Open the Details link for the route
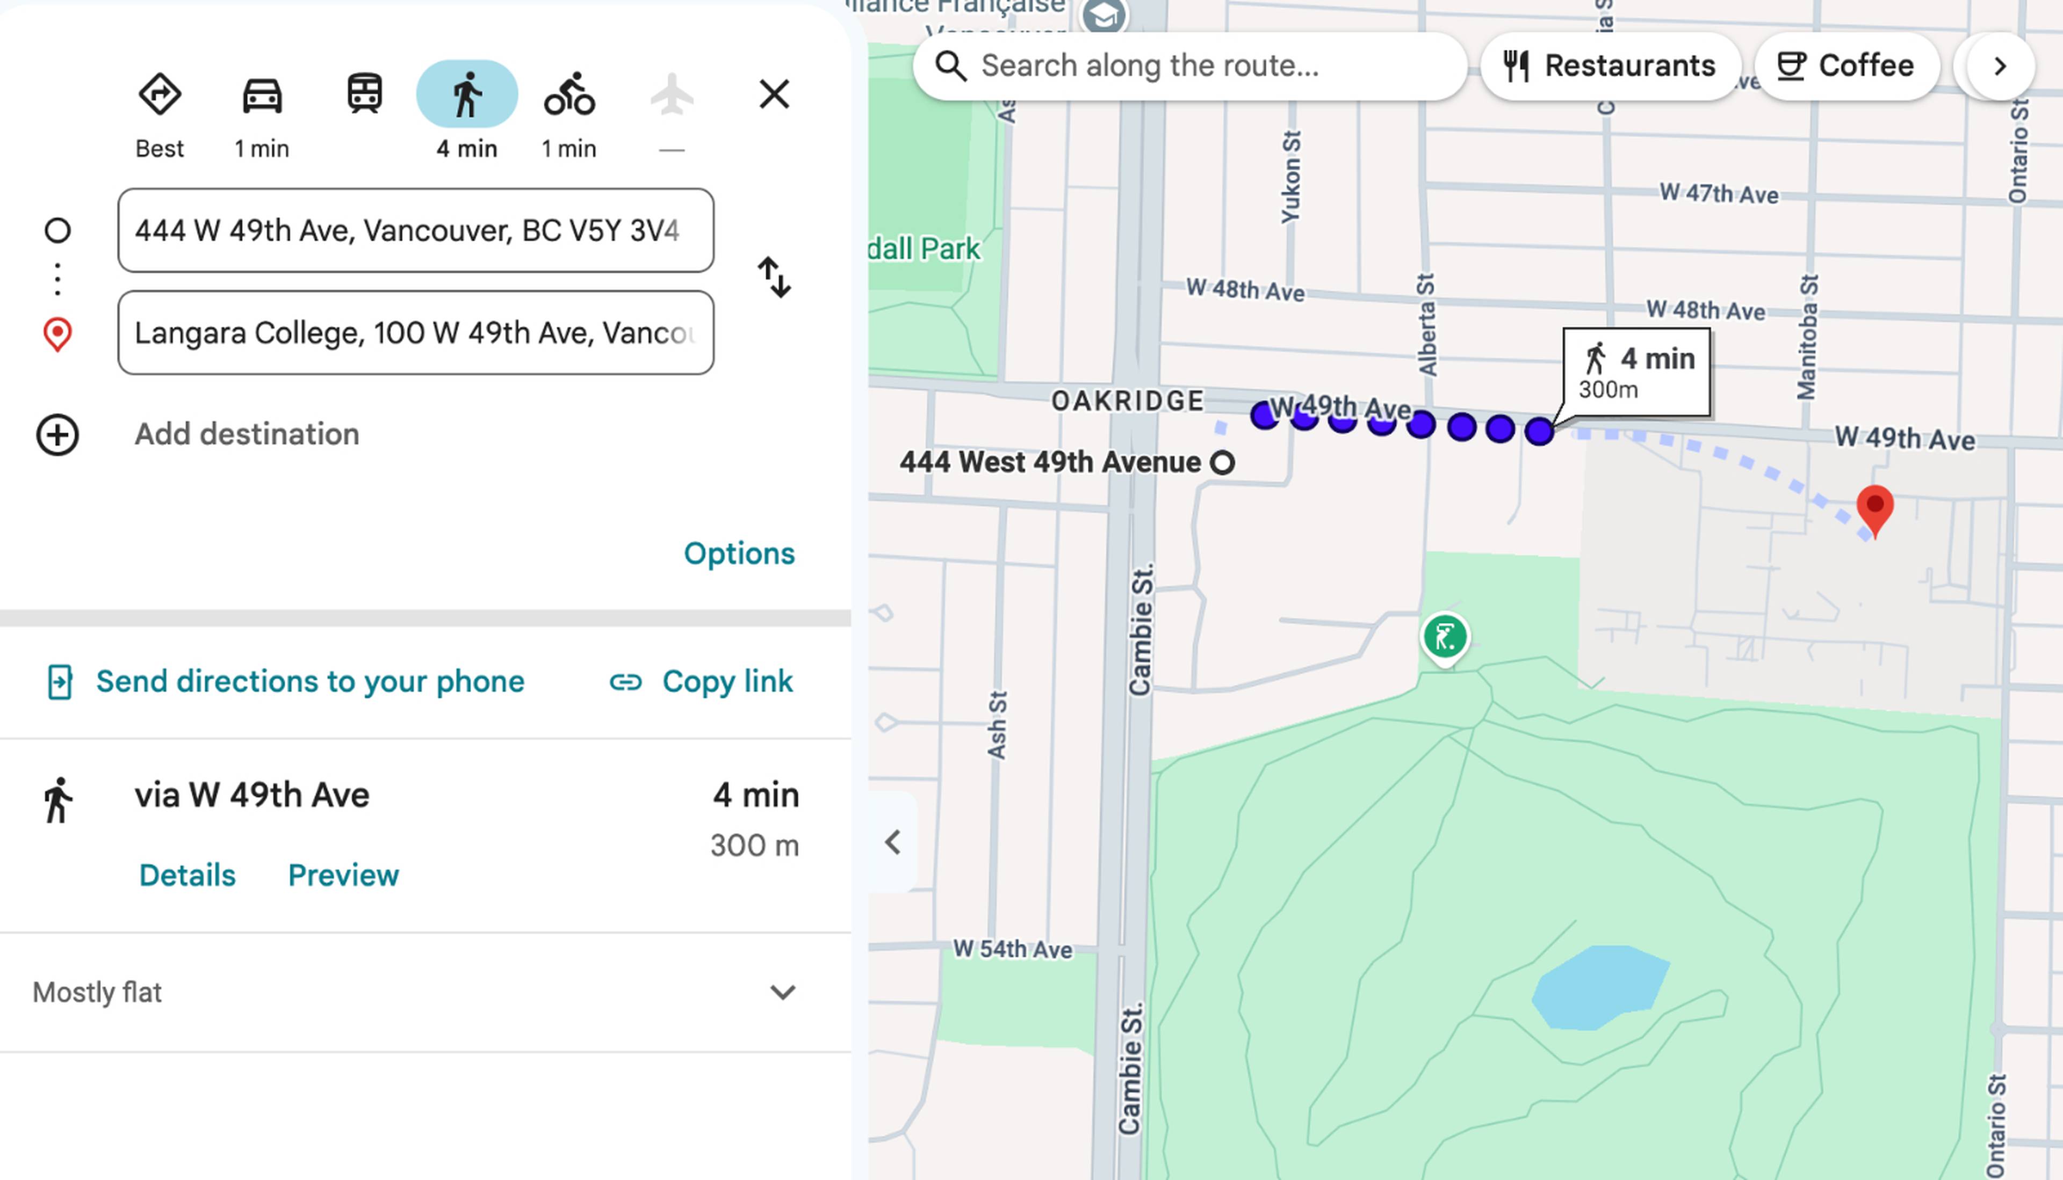Viewport: 2063px width, 1180px height. click(187, 876)
